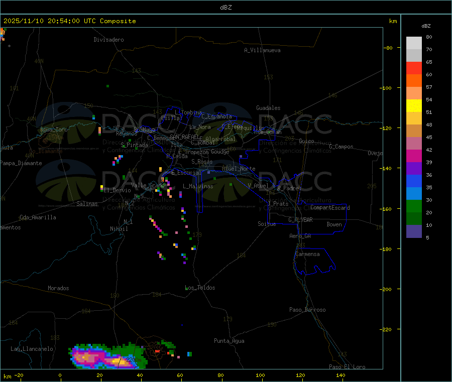Select the 'Punta_Agua' location label
Image resolution: width=452 pixels, height=382 pixels.
pos(229,341)
